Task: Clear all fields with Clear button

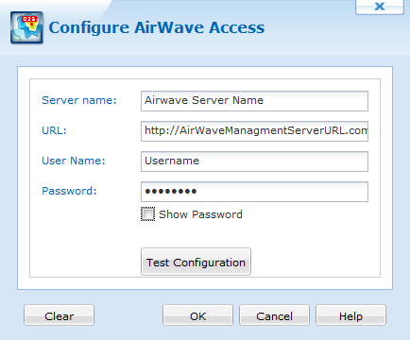Action: (x=59, y=315)
